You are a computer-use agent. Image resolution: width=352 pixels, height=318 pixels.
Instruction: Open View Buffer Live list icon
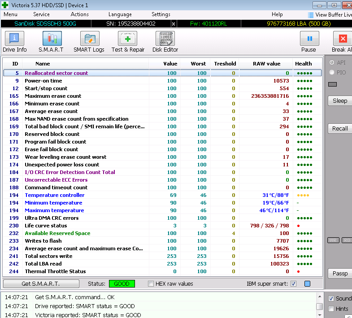311,15
